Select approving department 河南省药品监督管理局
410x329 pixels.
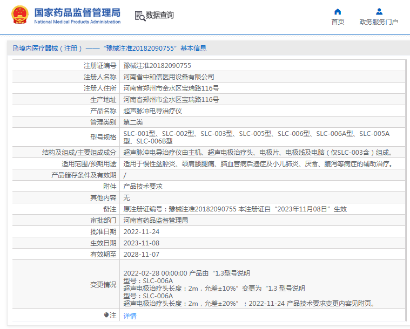tap(156, 221)
